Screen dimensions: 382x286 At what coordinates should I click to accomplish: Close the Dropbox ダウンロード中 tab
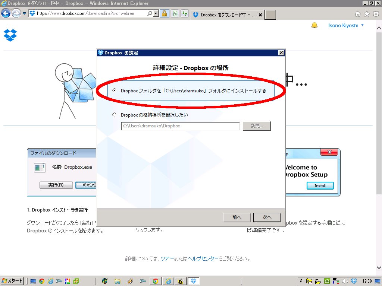pos(260,15)
